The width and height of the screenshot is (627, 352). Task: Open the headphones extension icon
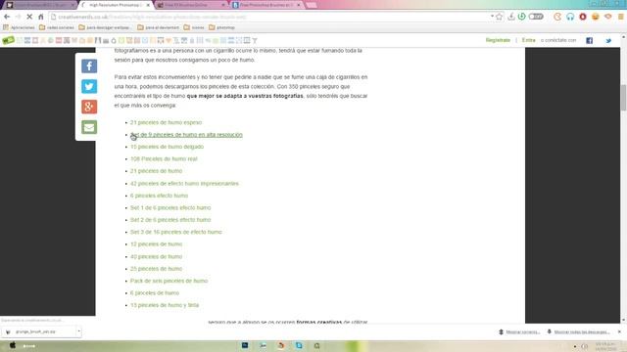click(x=570, y=17)
